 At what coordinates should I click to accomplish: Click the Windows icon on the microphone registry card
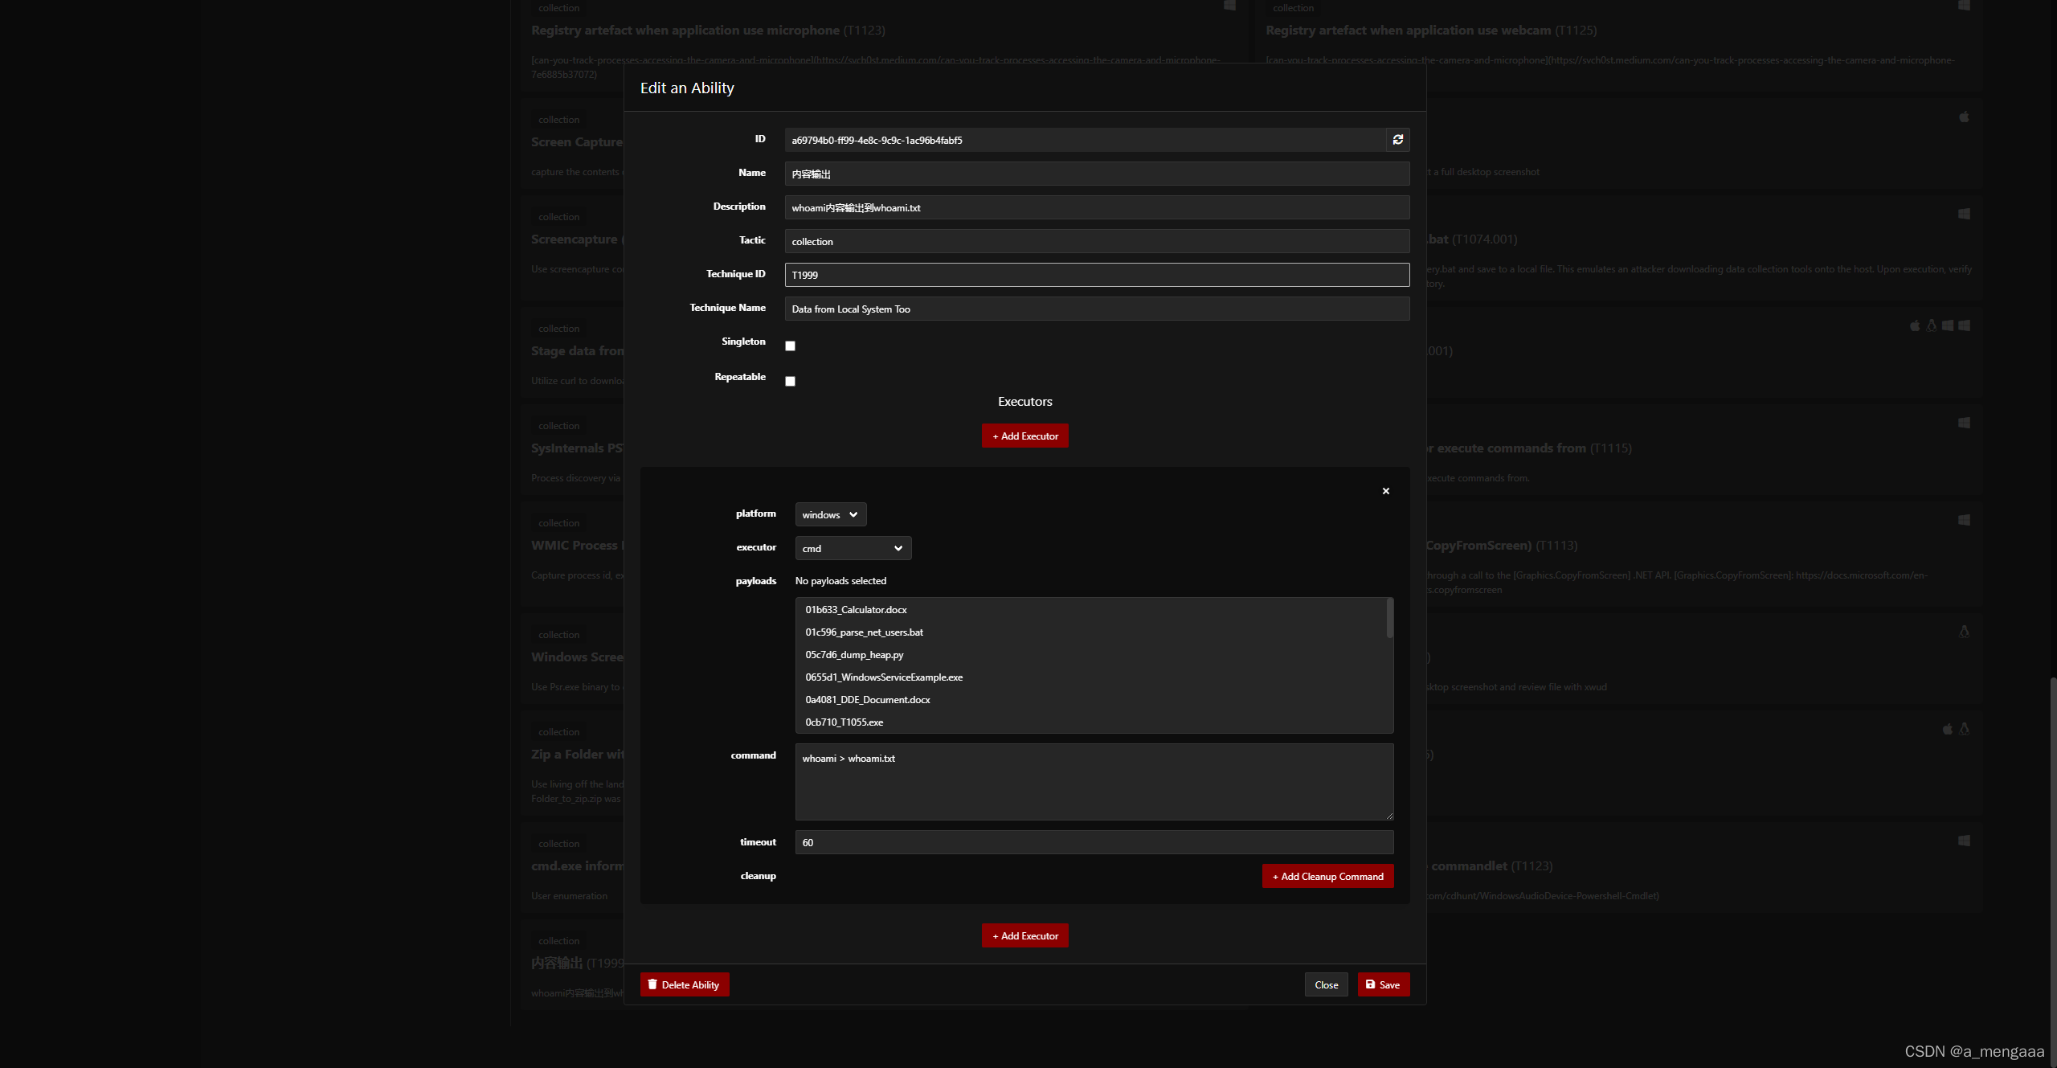pos(1229,6)
